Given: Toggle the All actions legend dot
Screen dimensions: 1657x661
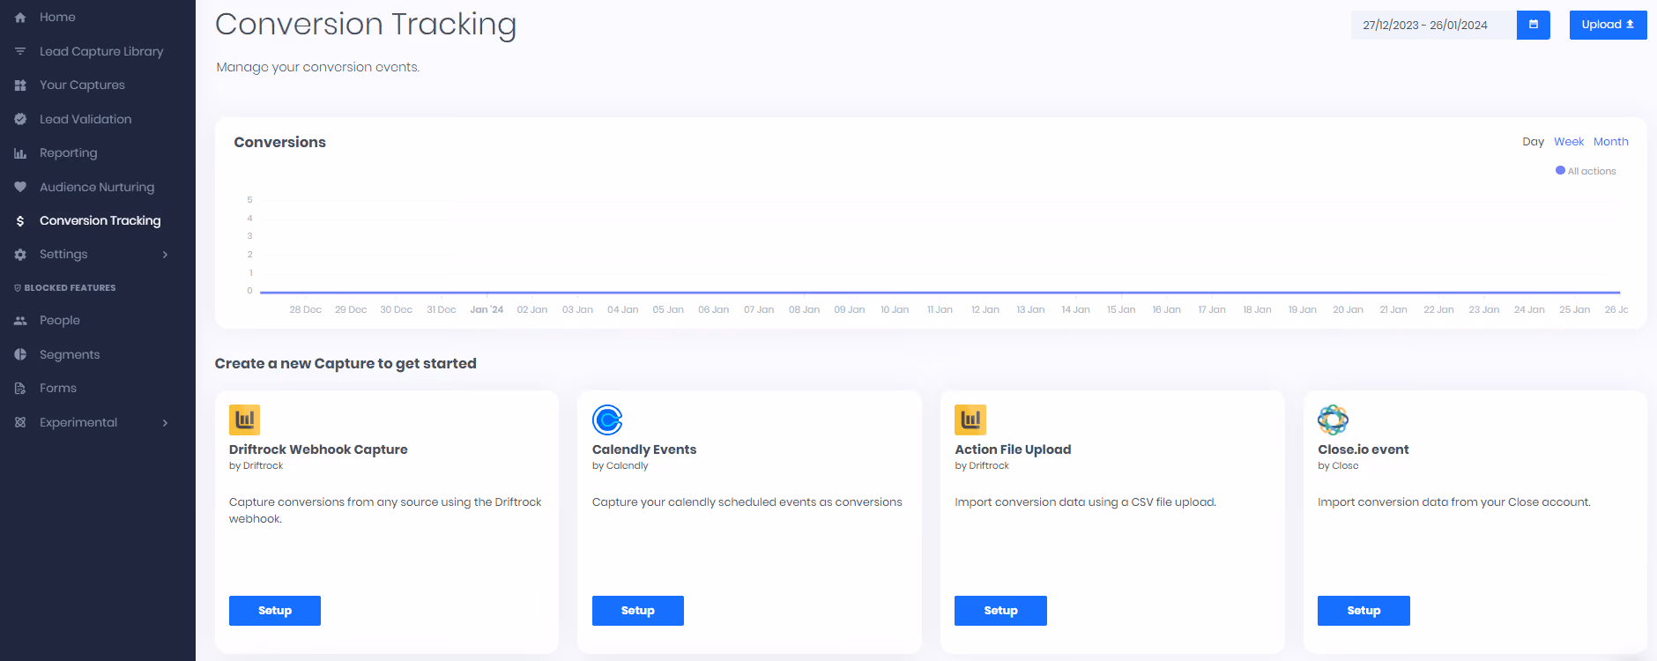Looking at the screenshot, I should [1560, 171].
